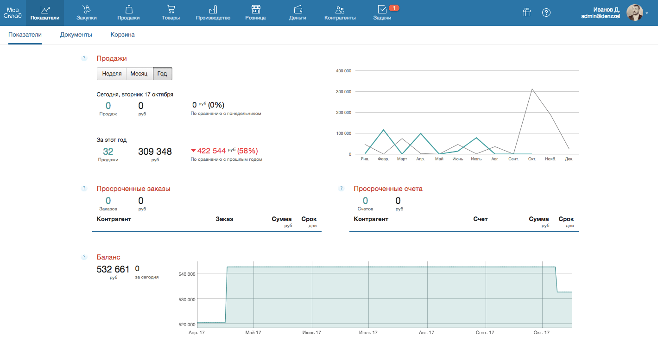Open help hint next to Баланс
The width and height of the screenshot is (658, 355).
(x=84, y=256)
